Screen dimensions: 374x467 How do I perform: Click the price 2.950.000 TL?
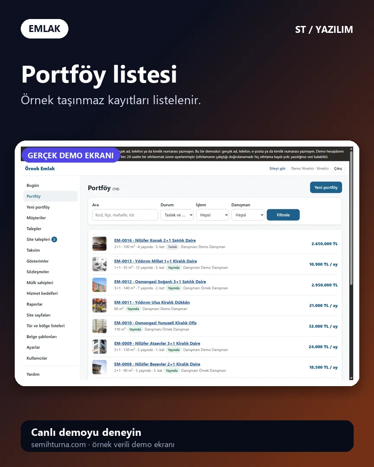[x=325, y=285]
